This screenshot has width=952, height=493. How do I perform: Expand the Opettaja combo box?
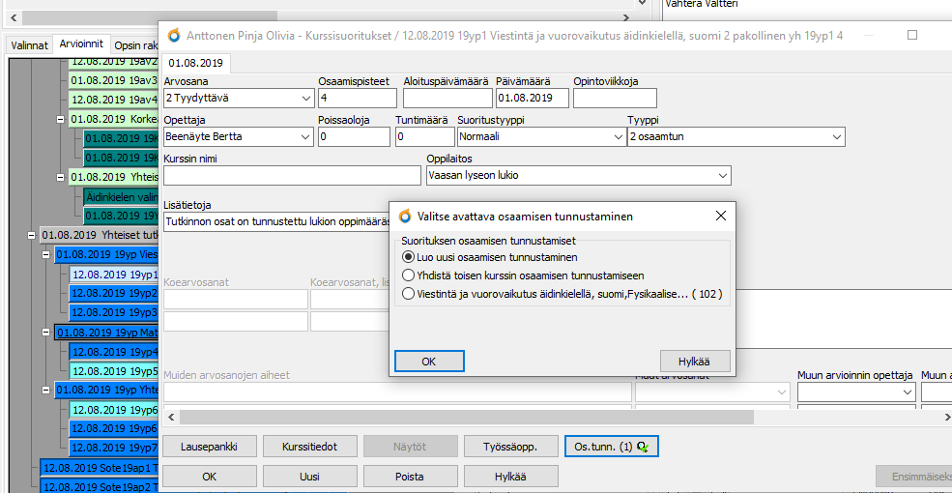pyautogui.click(x=305, y=137)
